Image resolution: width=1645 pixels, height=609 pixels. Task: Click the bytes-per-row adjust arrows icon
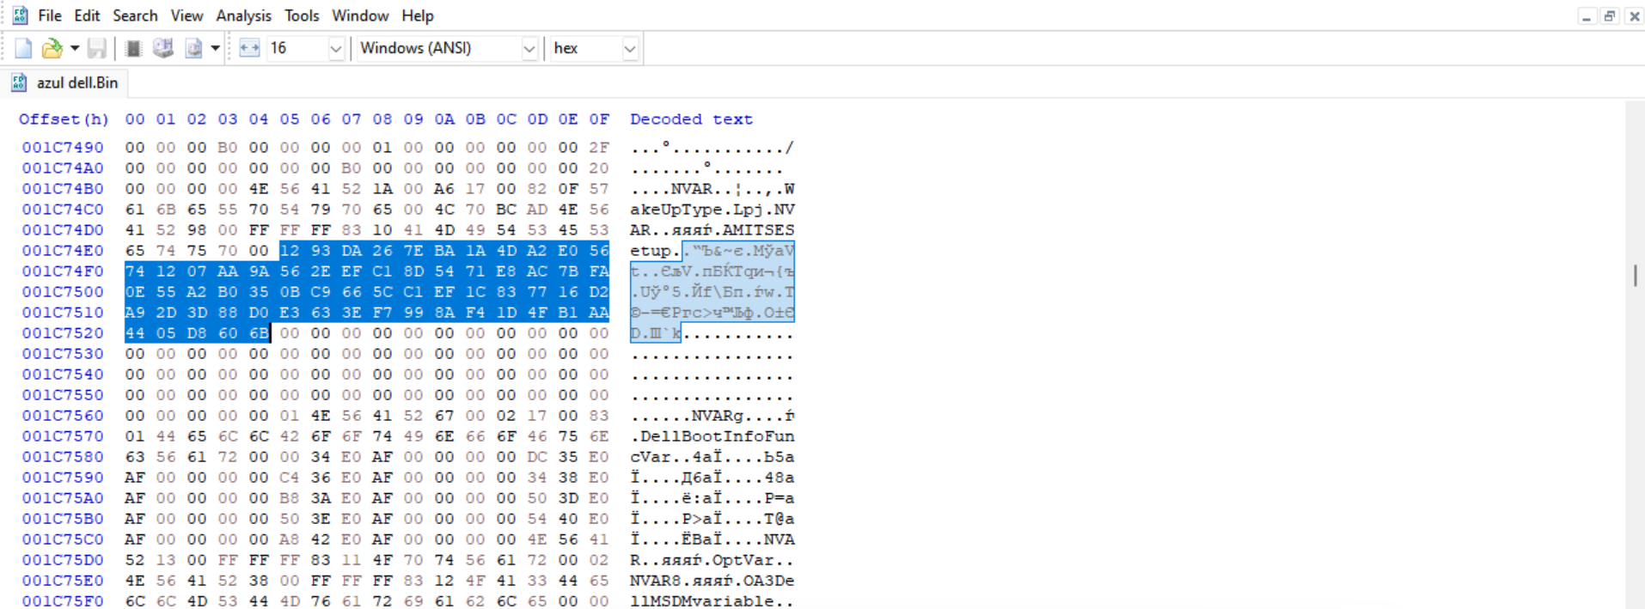coord(249,48)
